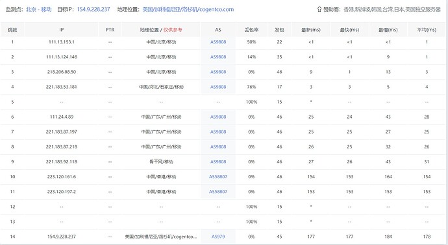Screen dimensions: 448x245
Task: Select IP cell 223.120.161.6
Action: (x=62, y=177)
